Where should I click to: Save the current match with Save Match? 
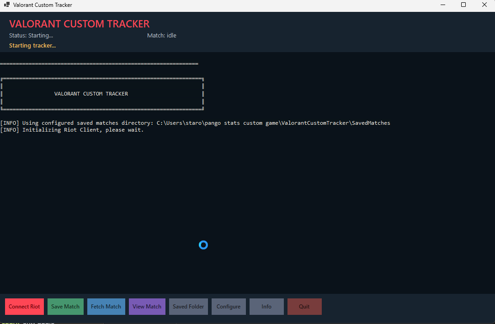pyautogui.click(x=65, y=306)
